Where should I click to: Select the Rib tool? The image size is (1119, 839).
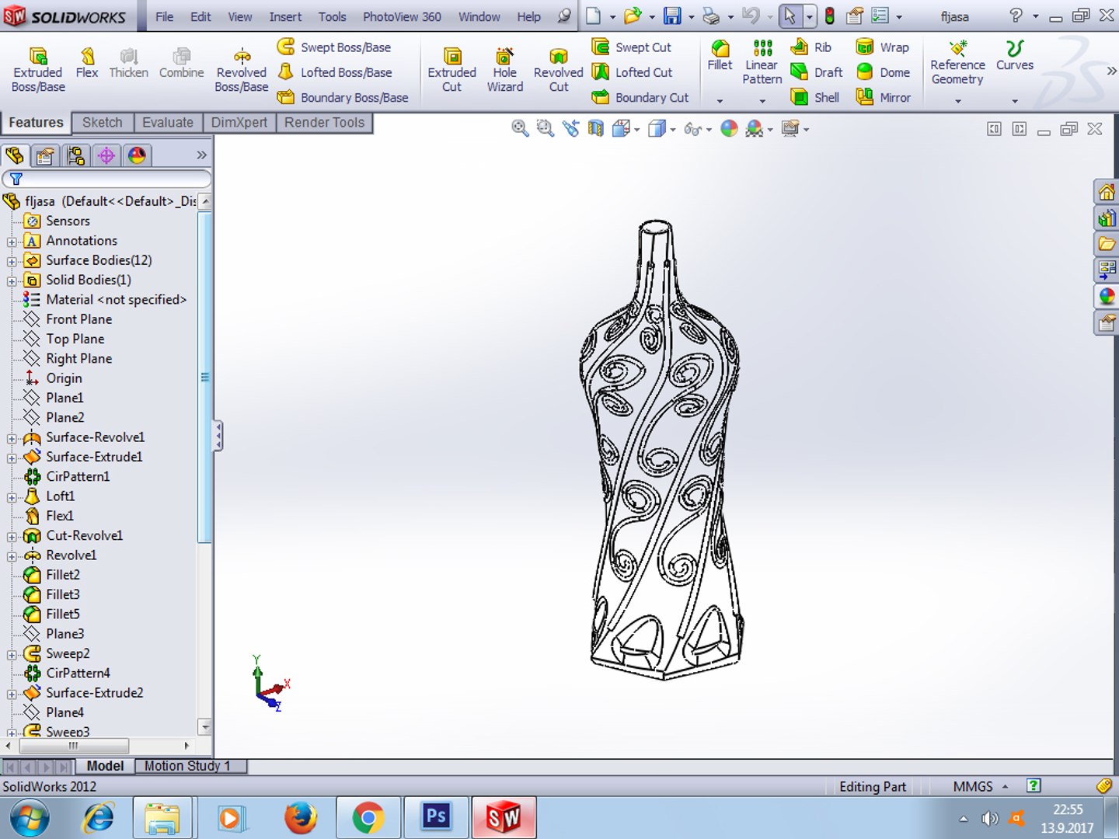click(x=810, y=47)
